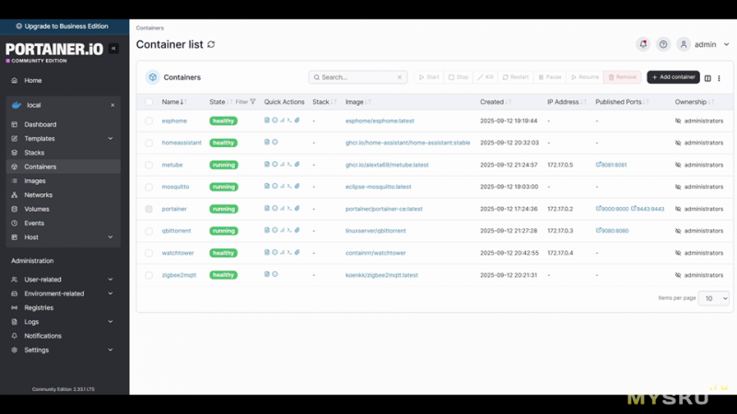
Task: Check the metube container checkbox
Action: [149, 165]
